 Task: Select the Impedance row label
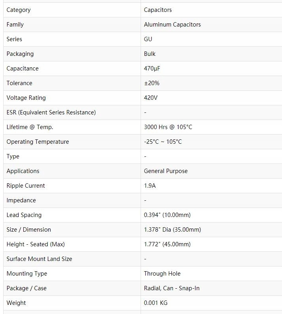[x=21, y=200]
